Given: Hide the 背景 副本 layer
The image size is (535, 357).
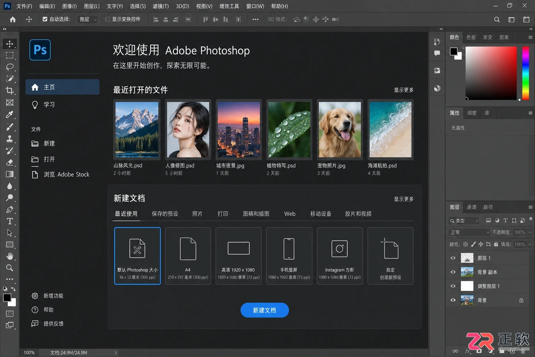Looking at the screenshot, I should click(453, 272).
